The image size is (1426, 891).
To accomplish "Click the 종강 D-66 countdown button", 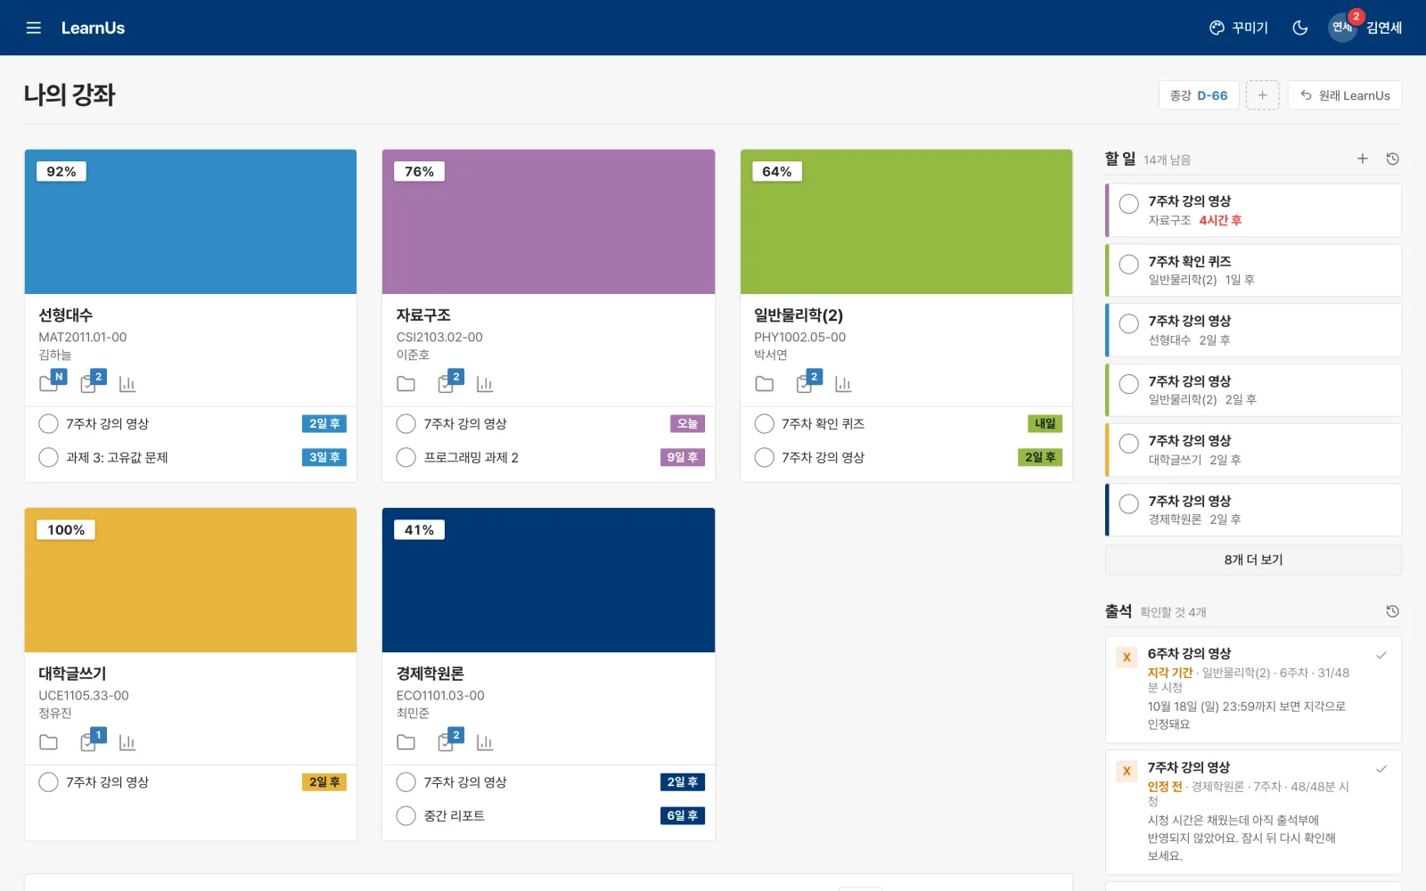I will pyautogui.click(x=1199, y=95).
